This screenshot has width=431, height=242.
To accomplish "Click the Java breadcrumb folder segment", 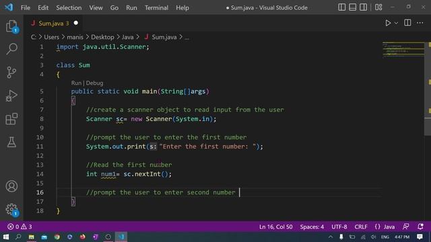I will [x=127, y=37].
